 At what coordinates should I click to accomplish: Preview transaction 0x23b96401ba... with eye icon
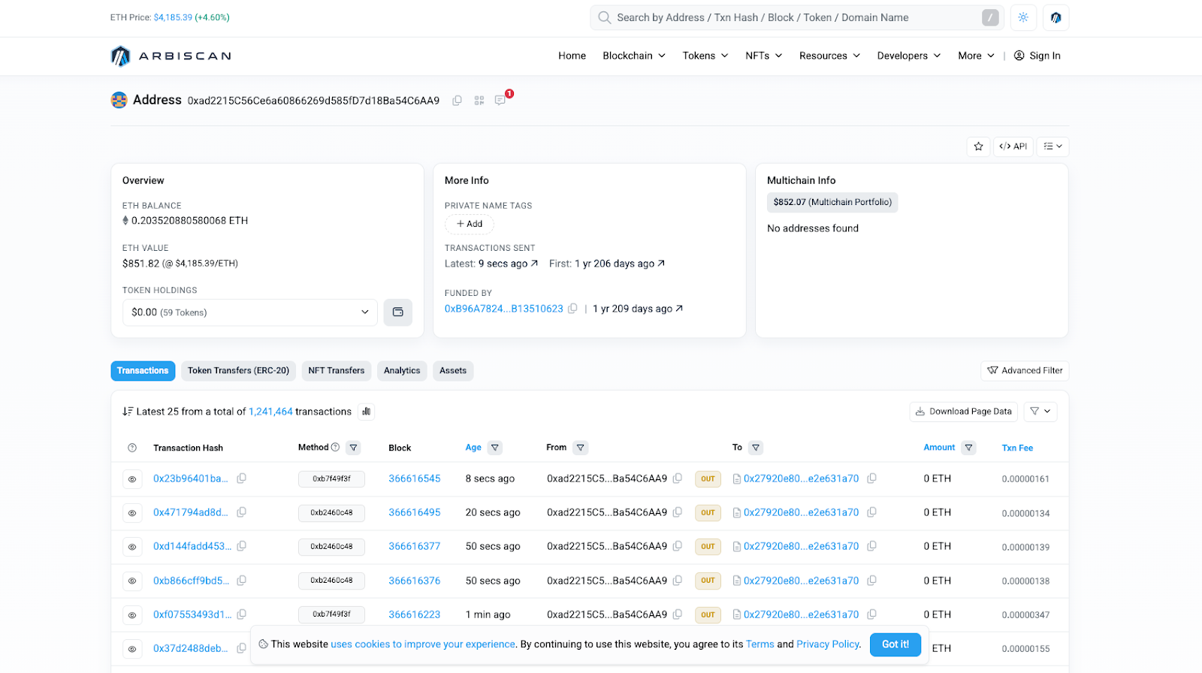click(x=132, y=479)
